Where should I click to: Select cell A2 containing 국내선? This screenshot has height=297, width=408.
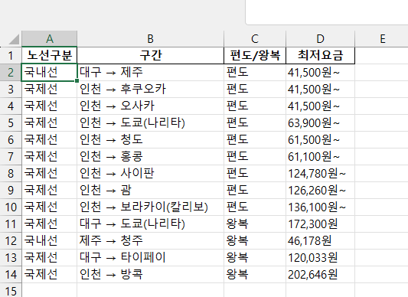(x=50, y=73)
